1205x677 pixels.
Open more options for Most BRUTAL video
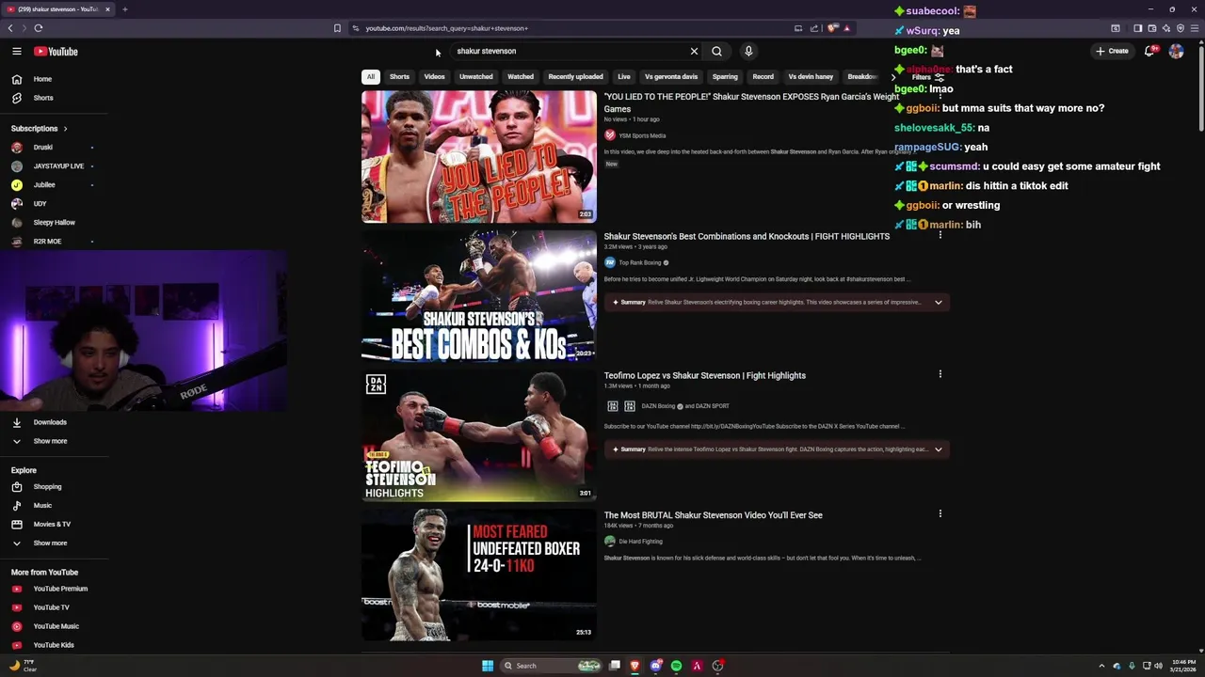(940, 513)
